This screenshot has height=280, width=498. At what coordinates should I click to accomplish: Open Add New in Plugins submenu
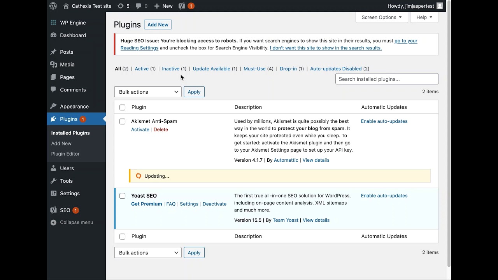pos(61,143)
